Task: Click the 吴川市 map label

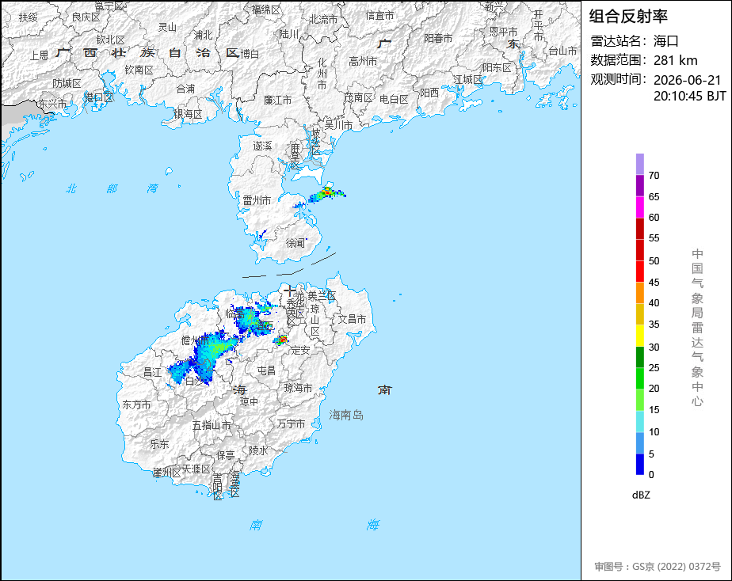Action: tap(338, 125)
